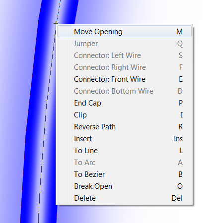The height and width of the screenshot is (223, 207).
Task: Select Connector: Left Wire option
Action: (x=124, y=56)
